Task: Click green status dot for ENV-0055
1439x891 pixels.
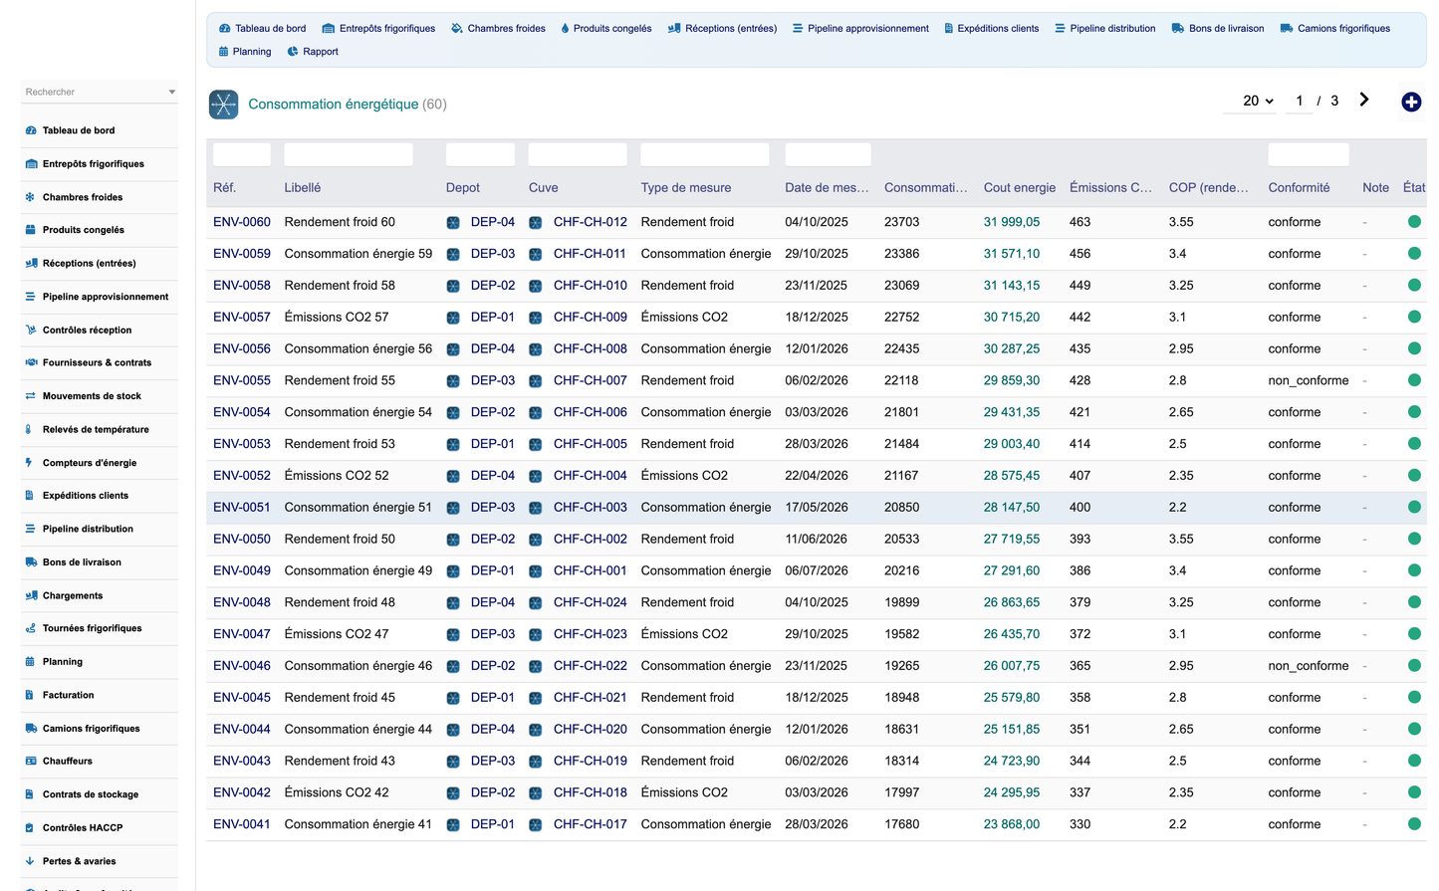Action: coord(1414,380)
